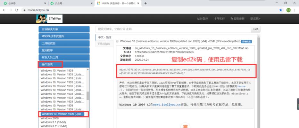The image size is (299, 128).
Task: Switch to the second 公众号 tab
Action: (71, 4)
